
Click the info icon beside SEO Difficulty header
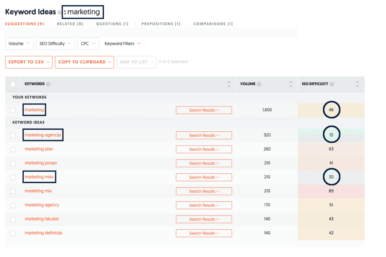pos(332,84)
